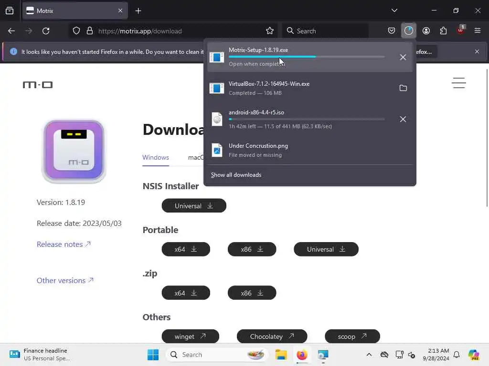Click the Firefox toolbar search box
This screenshot has width=489, height=366.
(x=325, y=31)
